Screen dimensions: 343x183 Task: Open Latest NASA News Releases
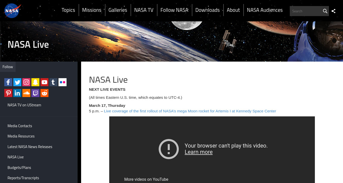pos(30,147)
